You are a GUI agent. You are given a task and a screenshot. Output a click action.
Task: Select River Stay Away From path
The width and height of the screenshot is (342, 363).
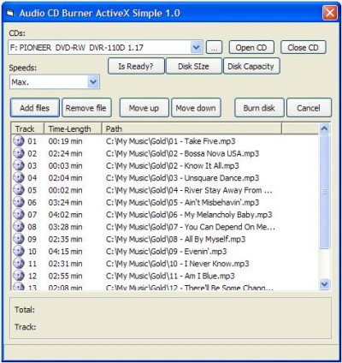[x=189, y=190]
